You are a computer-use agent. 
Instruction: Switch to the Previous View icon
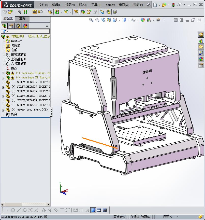point(103,20)
